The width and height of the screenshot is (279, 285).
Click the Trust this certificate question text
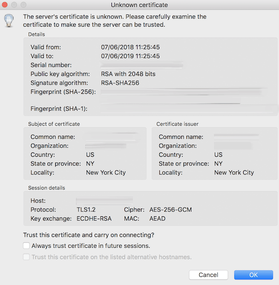click(89, 235)
